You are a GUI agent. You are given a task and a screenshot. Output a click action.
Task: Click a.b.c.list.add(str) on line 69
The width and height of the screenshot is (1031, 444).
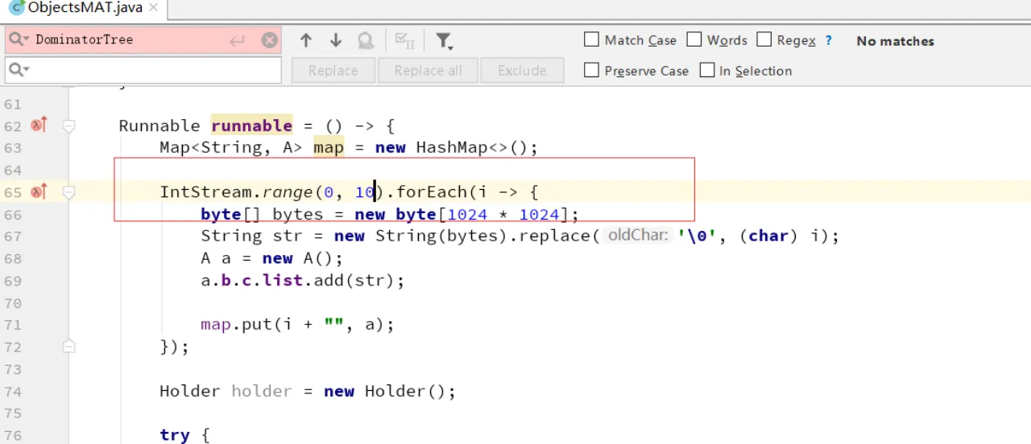point(302,281)
